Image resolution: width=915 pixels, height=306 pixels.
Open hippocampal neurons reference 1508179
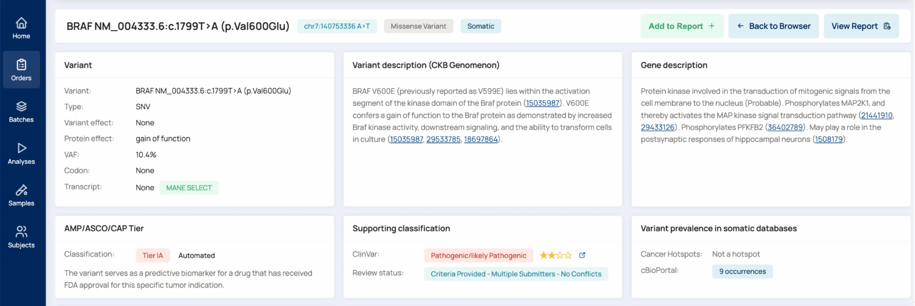point(829,139)
